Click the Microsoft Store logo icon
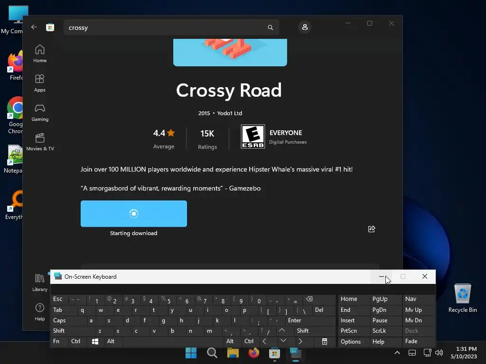The width and height of the screenshot is (486, 364). (50, 27)
